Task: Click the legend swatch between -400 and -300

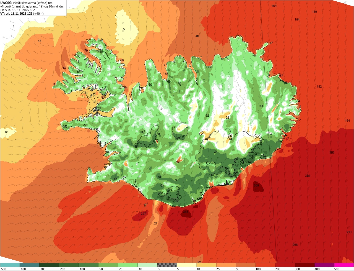Action: [x=30, y=265]
